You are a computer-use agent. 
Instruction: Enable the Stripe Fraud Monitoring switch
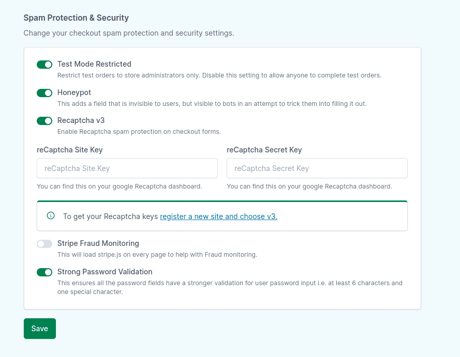pyautogui.click(x=44, y=244)
